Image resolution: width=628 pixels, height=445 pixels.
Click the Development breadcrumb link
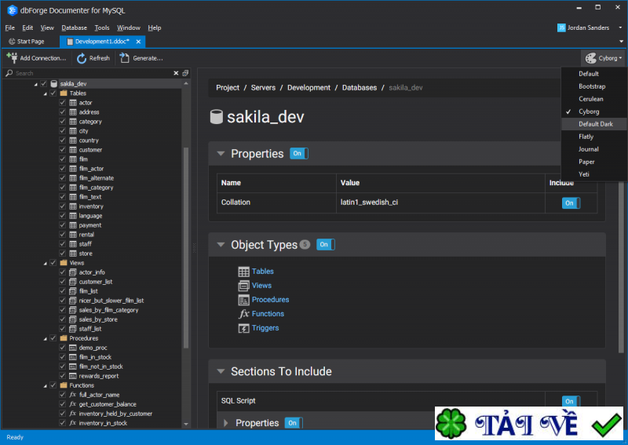[x=309, y=88]
